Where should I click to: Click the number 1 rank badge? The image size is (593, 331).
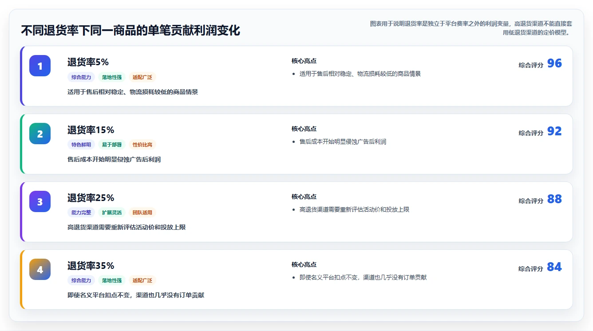(x=40, y=66)
